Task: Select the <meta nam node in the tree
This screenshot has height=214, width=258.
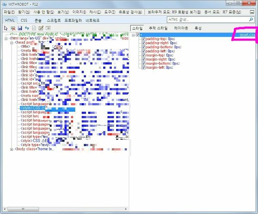Action: click(29, 96)
